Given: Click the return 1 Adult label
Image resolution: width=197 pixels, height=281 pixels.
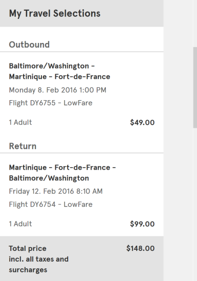Looking at the screenshot, I should pos(20,224).
